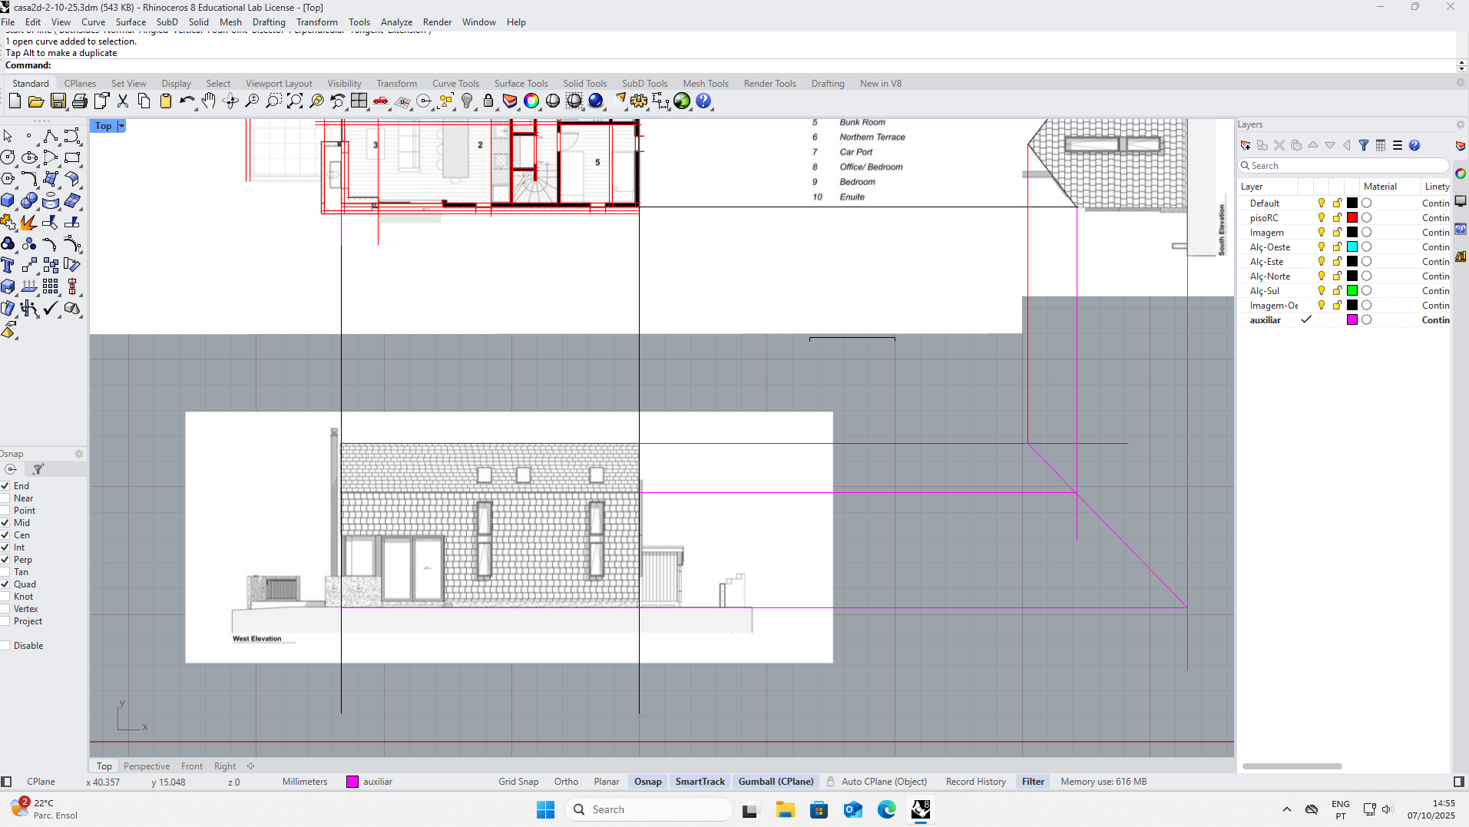This screenshot has width=1469, height=827.
Task: Check the Disable osnap checkbox
Action: tap(5, 646)
